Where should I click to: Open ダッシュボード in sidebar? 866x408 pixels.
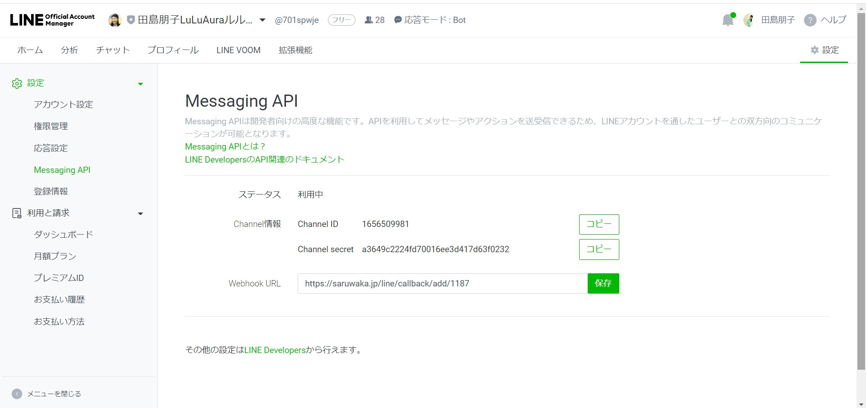tap(64, 235)
